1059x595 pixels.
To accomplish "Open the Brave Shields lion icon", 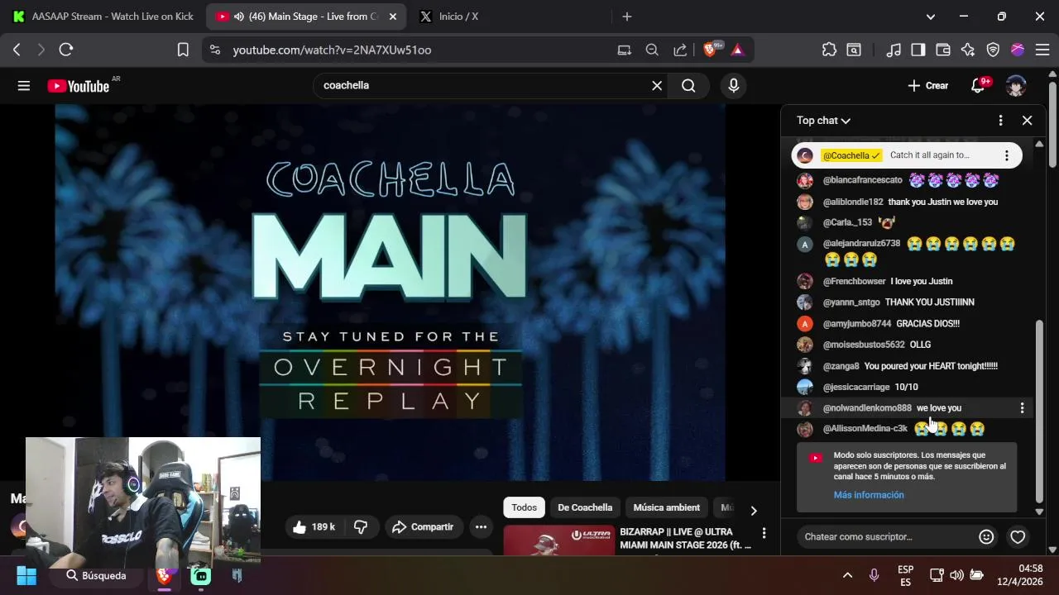I will [710, 50].
